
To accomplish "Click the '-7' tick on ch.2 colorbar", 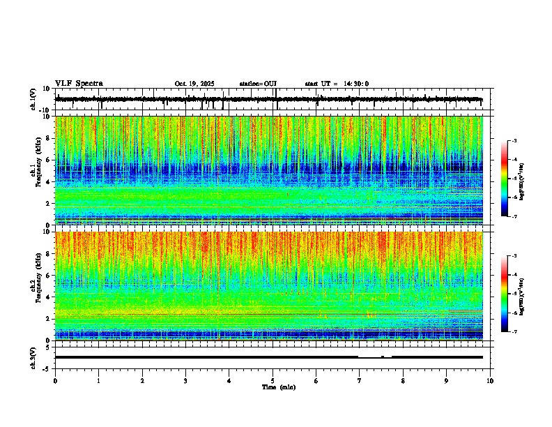I will pyautogui.click(x=514, y=332).
